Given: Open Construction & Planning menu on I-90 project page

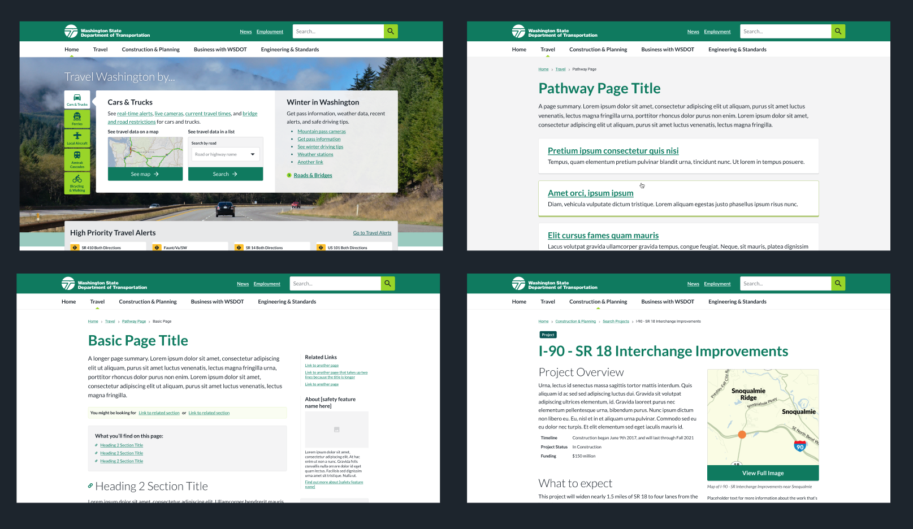Looking at the screenshot, I should [598, 302].
